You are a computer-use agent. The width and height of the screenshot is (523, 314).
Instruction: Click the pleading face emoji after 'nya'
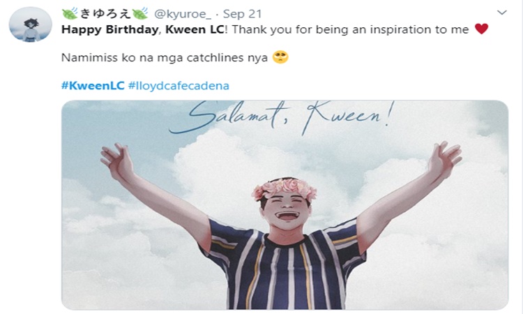pos(280,57)
